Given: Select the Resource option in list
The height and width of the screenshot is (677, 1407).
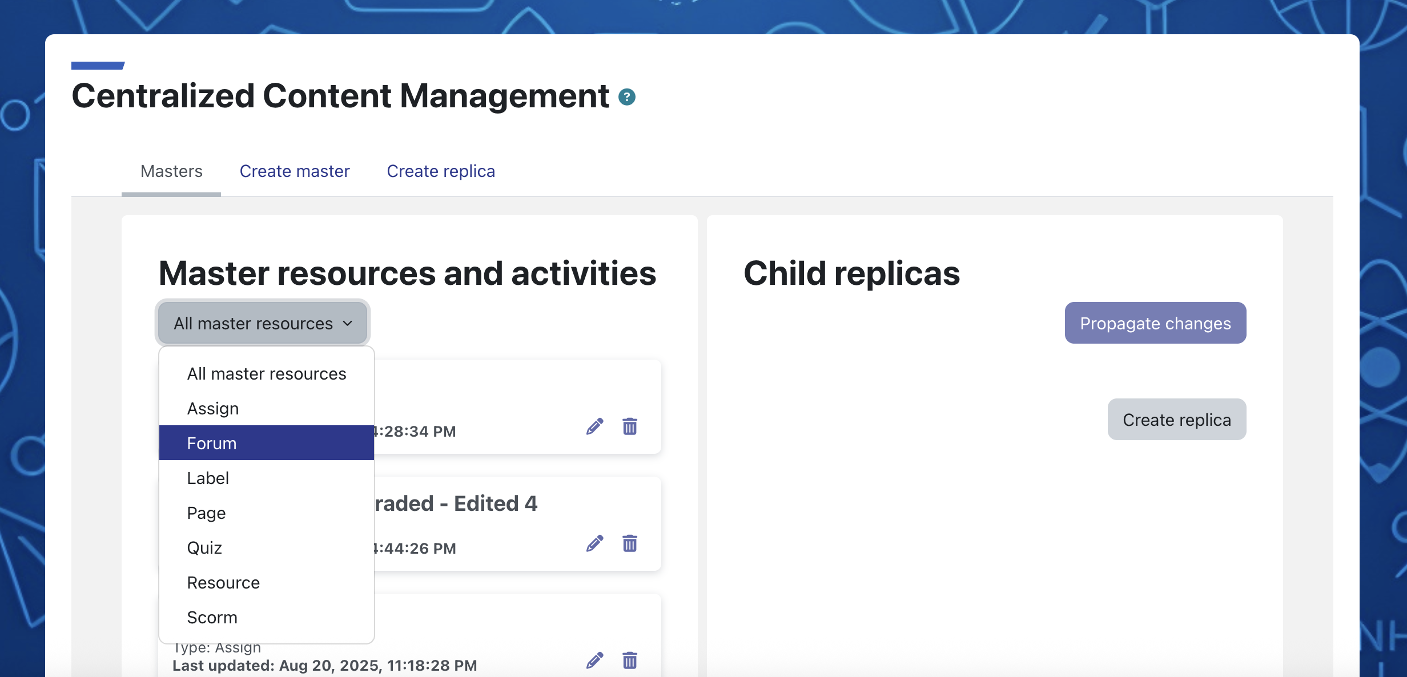Looking at the screenshot, I should 267,582.
